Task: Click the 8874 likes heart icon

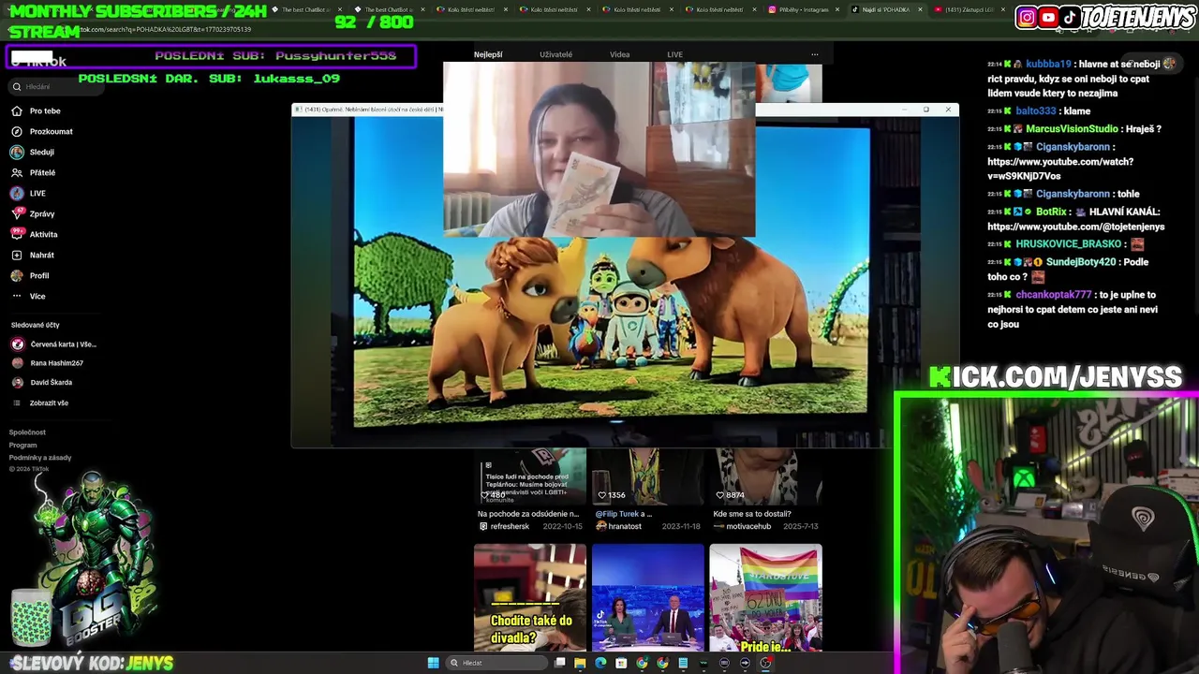Action: click(719, 494)
